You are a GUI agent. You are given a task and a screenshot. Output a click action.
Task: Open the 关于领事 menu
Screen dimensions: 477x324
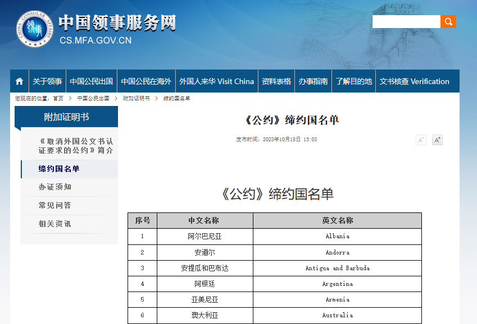(48, 81)
